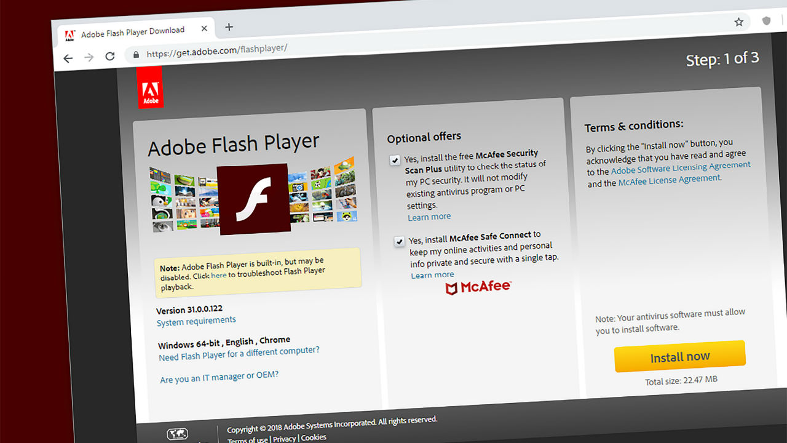Screen dimensions: 787x443
Task: Click the browser back arrow
Action: (x=68, y=58)
